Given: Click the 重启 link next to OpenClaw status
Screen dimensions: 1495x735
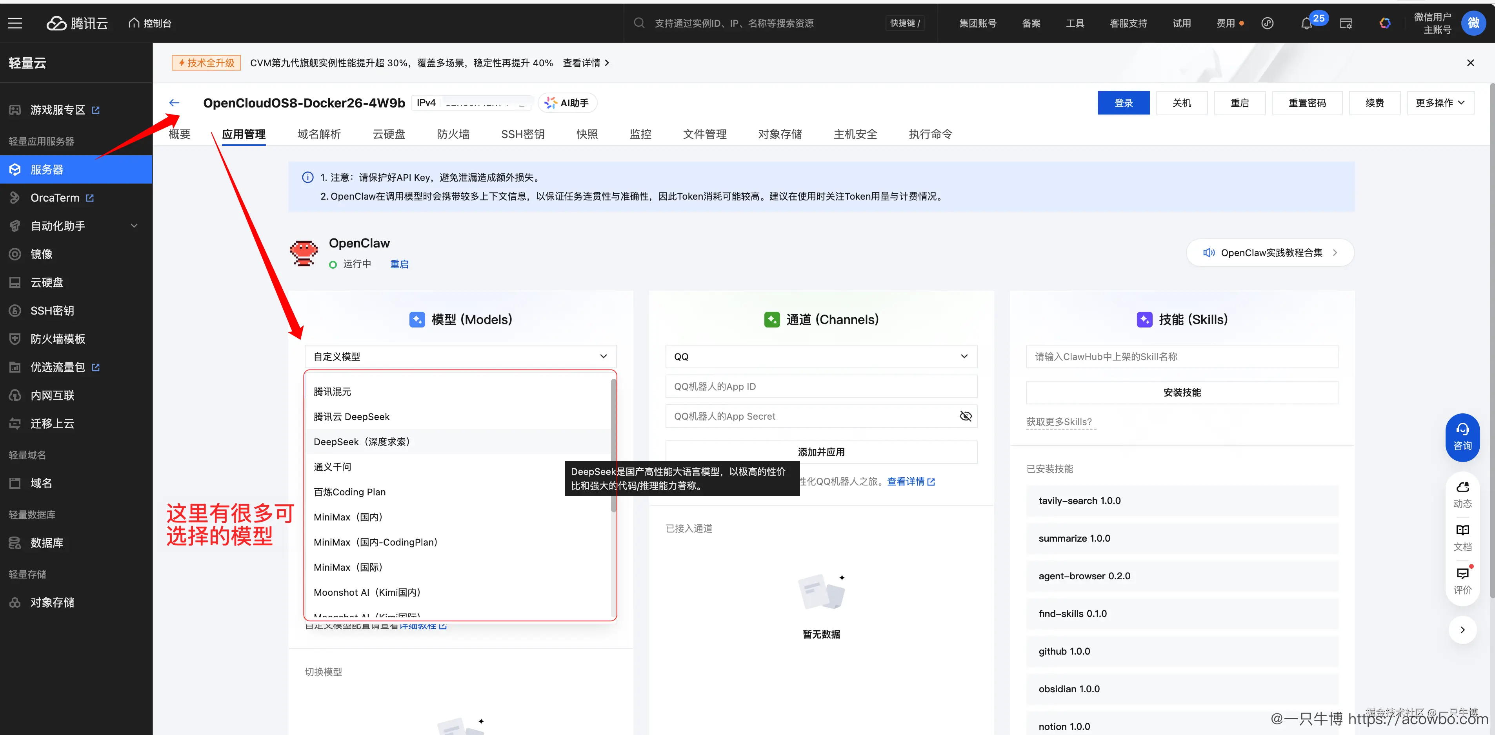Looking at the screenshot, I should [399, 264].
